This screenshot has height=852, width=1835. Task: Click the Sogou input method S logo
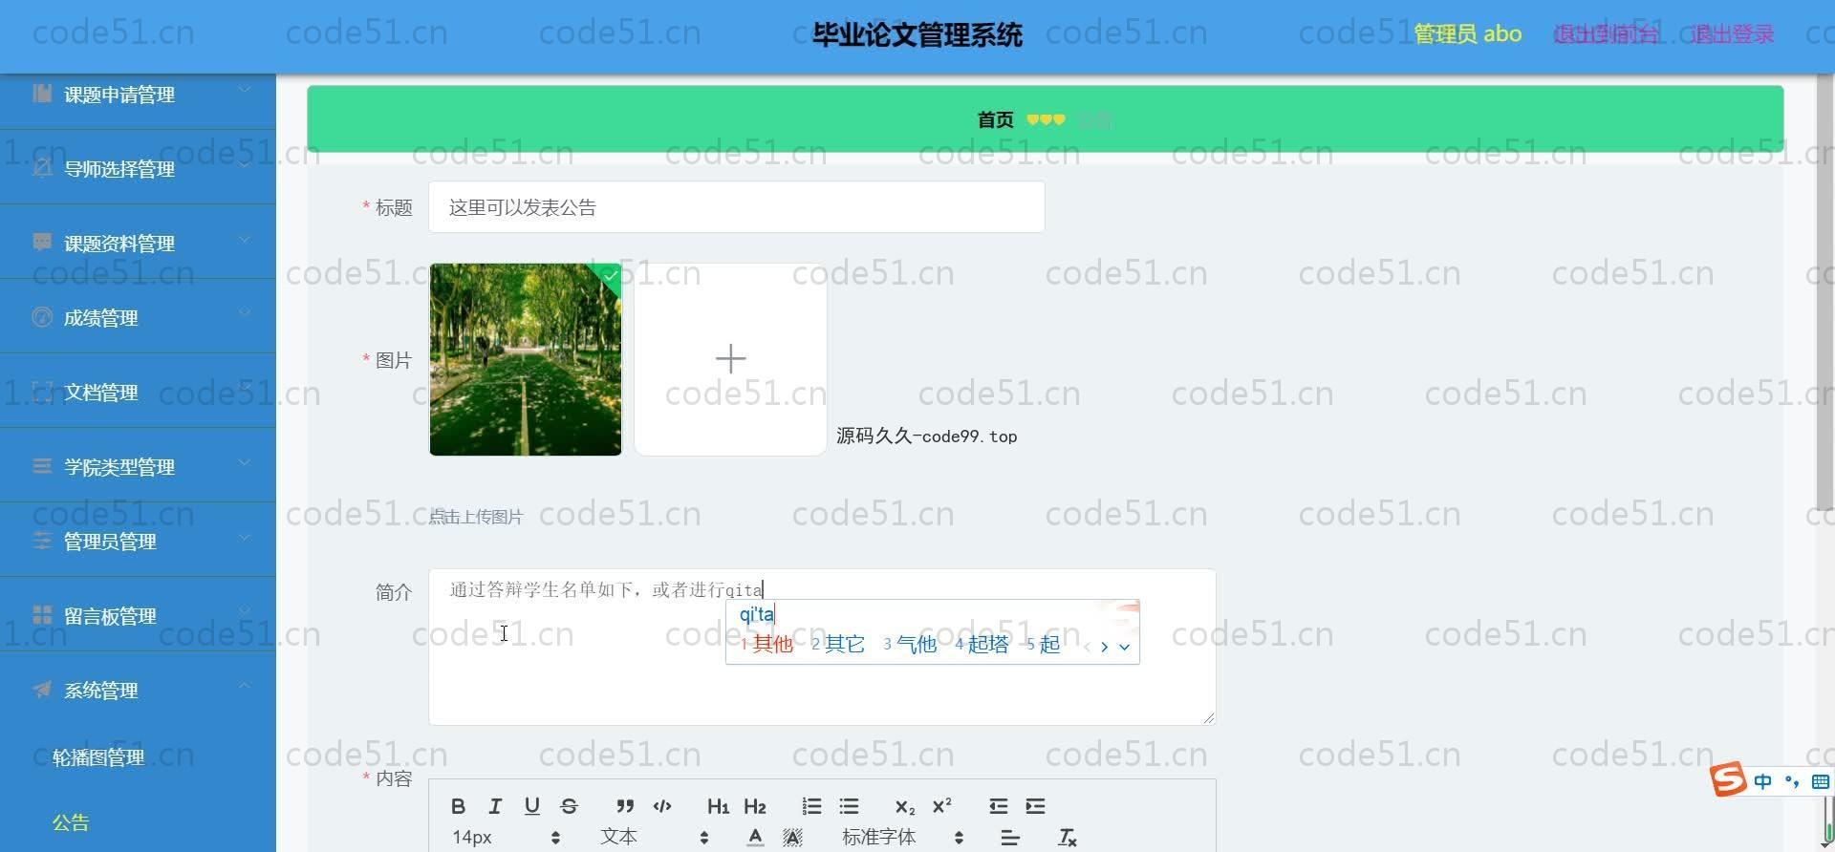pos(1728,779)
